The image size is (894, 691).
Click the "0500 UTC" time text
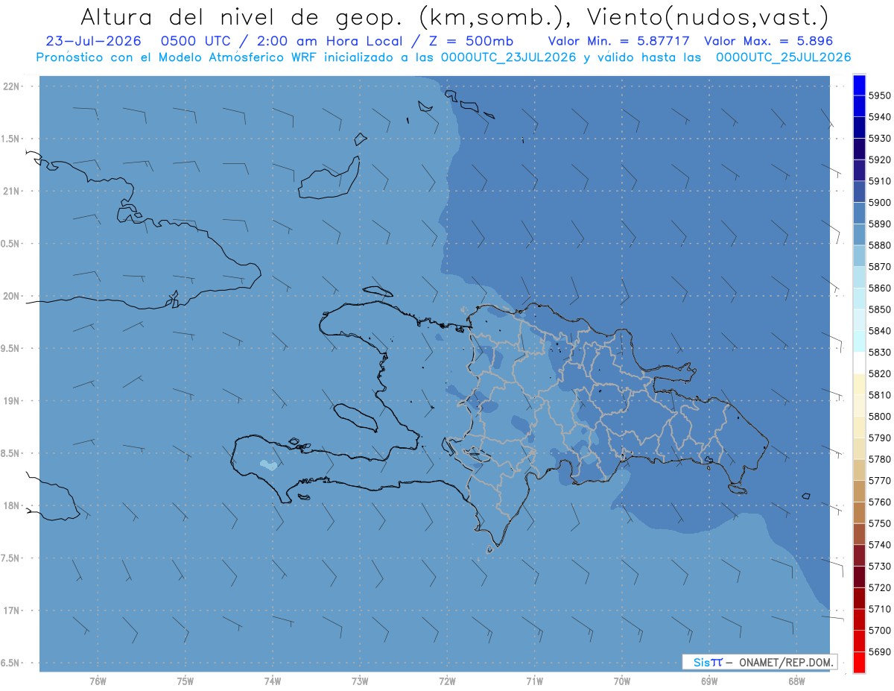coord(198,41)
